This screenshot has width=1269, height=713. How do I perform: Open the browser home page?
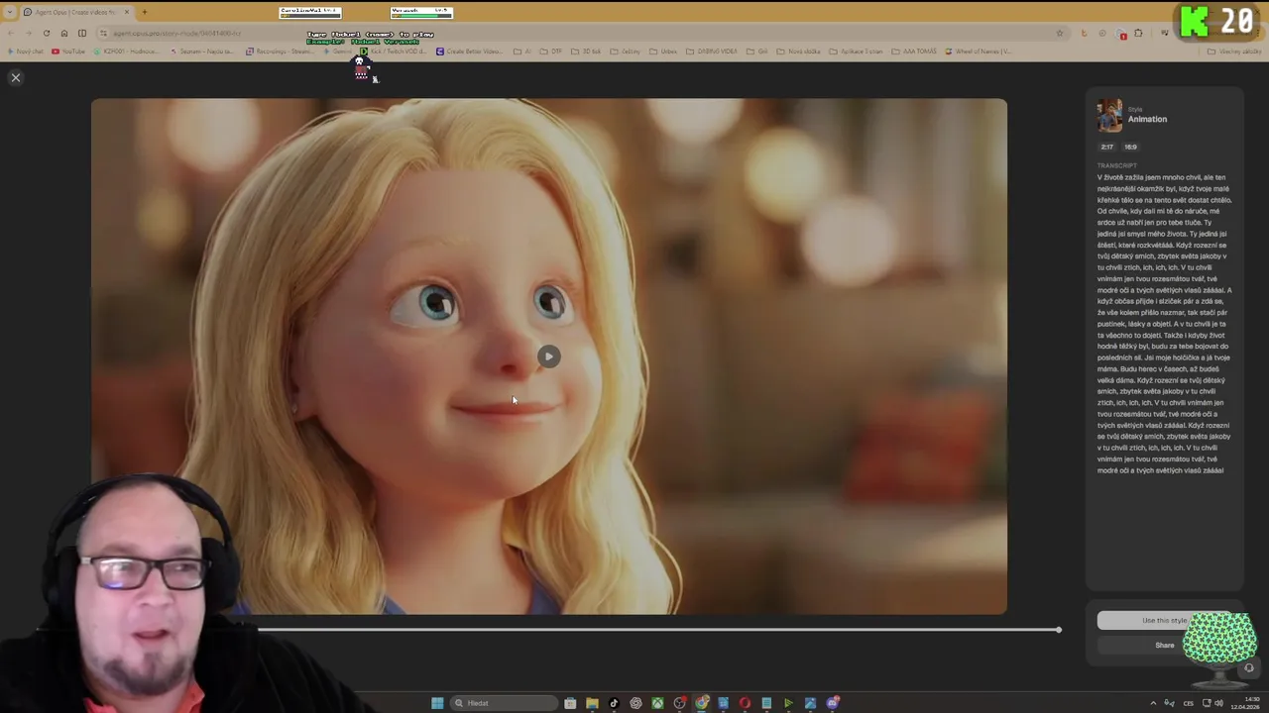point(64,33)
